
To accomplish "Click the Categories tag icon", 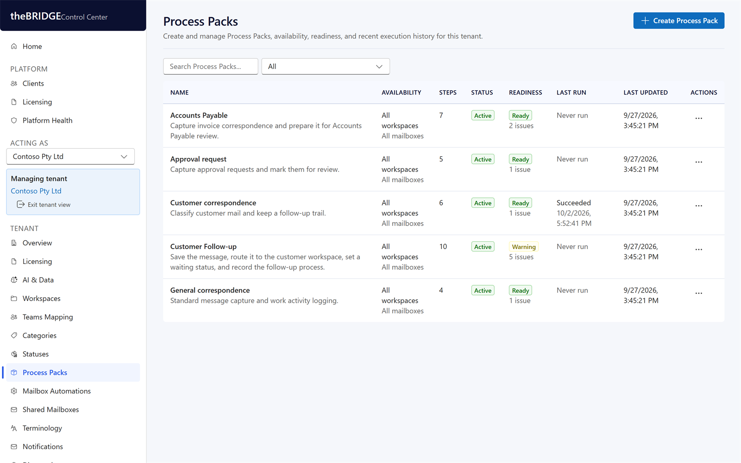I will 14,335.
